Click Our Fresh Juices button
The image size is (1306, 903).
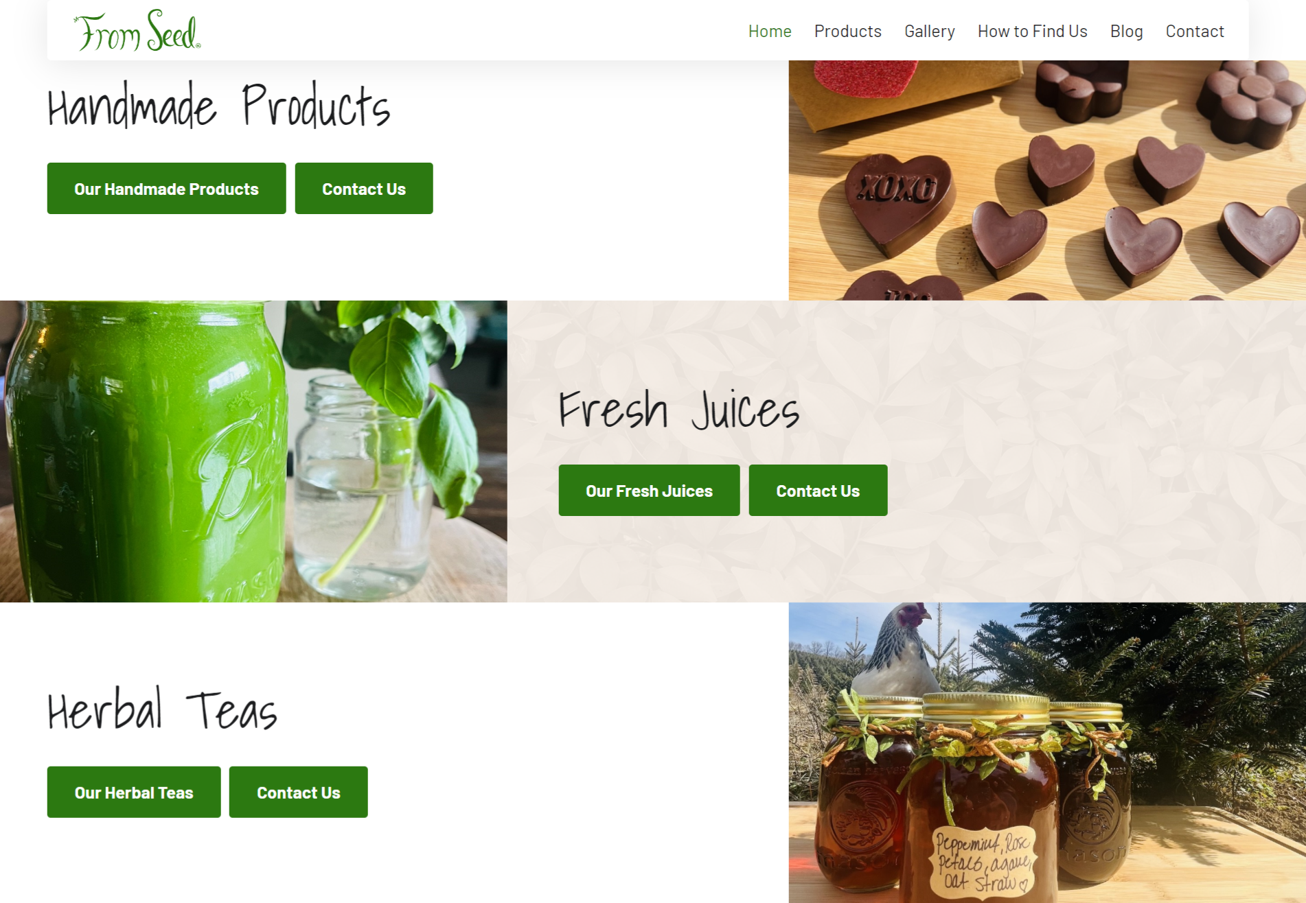(x=649, y=491)
